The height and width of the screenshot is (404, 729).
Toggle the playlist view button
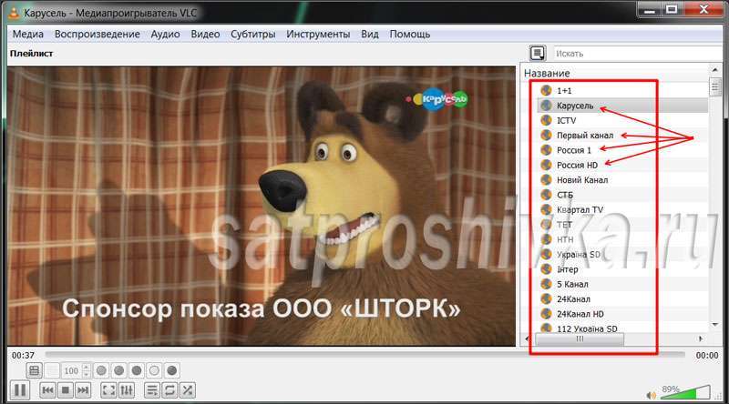152,390
